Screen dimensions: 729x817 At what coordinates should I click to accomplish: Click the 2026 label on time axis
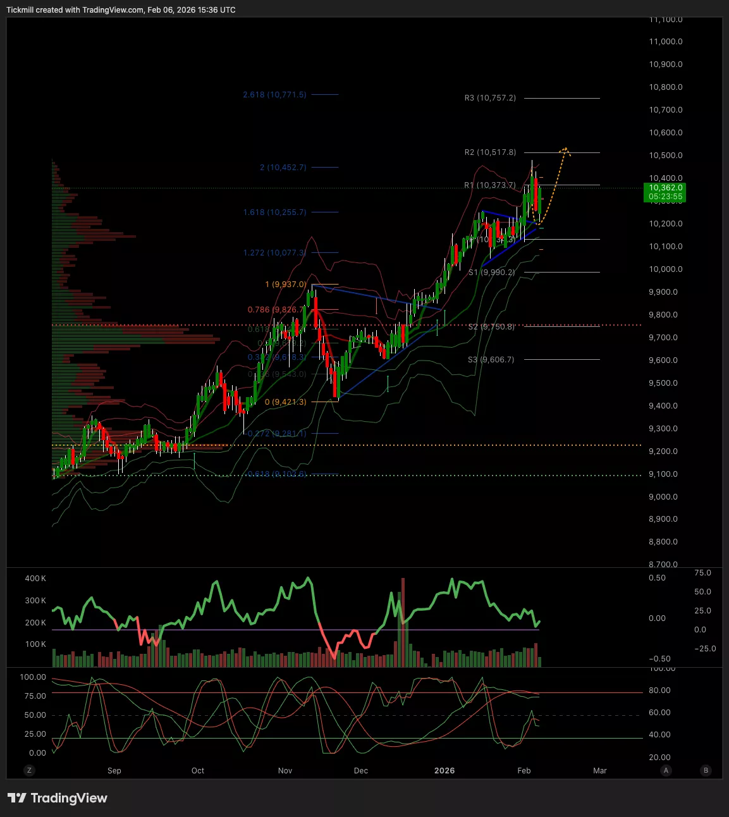pyautogui.click(x=444, y=770)
